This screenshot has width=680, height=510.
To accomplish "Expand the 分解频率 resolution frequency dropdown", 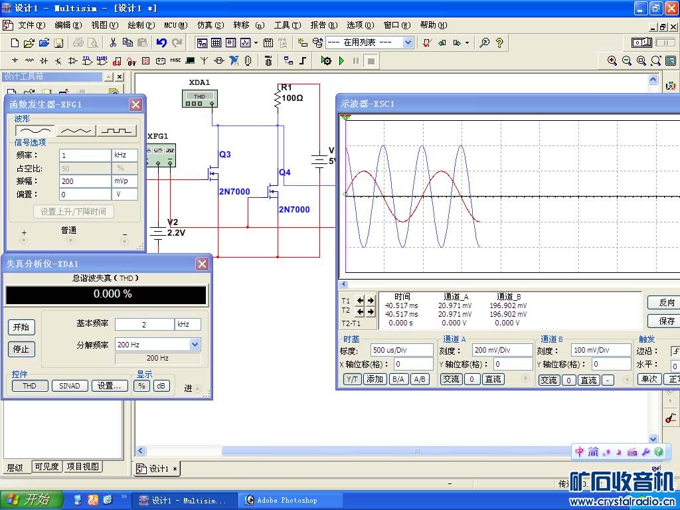I will [x=195, y=345].
